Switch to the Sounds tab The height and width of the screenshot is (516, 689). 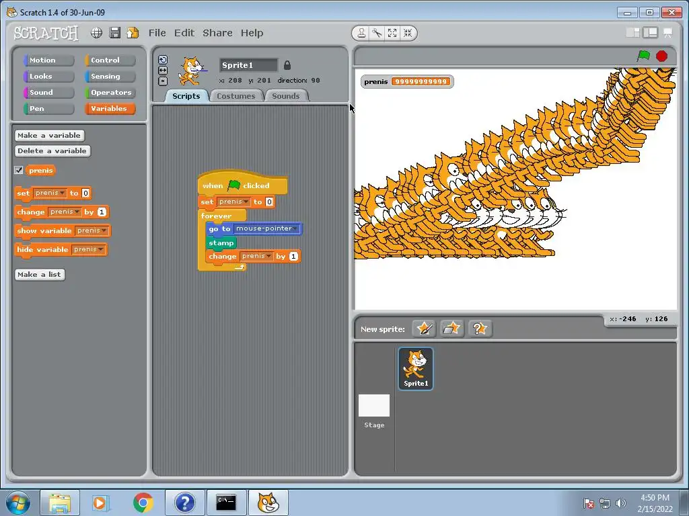tap(285, 96)
